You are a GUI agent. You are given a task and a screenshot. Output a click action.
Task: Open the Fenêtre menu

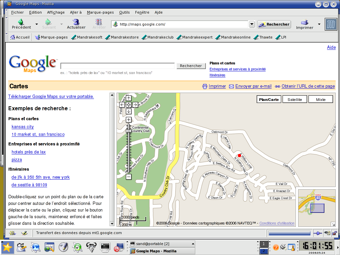tap(142, 12)
